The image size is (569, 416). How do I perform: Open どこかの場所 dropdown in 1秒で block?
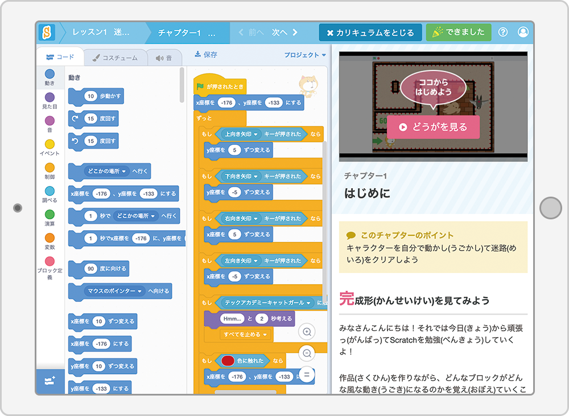pos(136,215)
